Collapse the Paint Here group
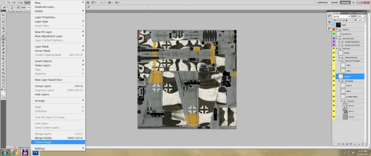The width and height of the screenshot is (371, 156). 337,48
